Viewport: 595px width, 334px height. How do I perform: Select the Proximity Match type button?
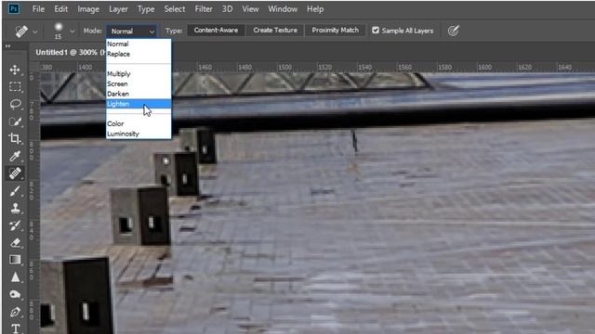pyautogui.click(x=335, y=31)
